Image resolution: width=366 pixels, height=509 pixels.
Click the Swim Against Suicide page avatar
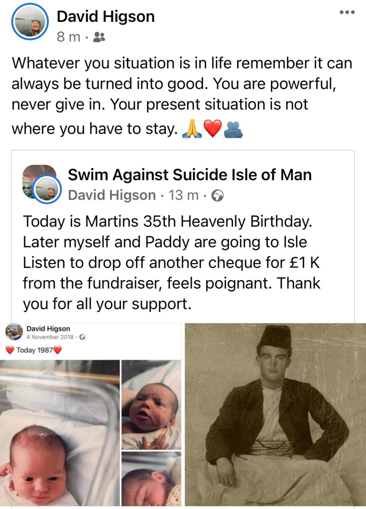[40, 183]
